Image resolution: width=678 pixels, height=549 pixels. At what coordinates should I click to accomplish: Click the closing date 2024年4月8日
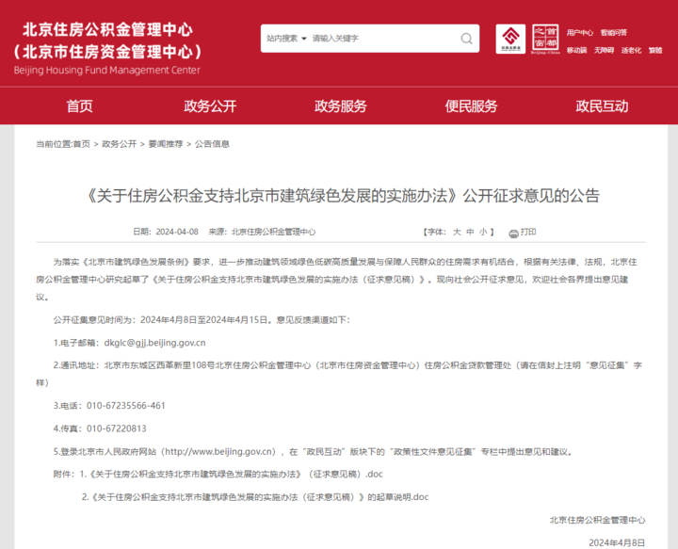617,543
